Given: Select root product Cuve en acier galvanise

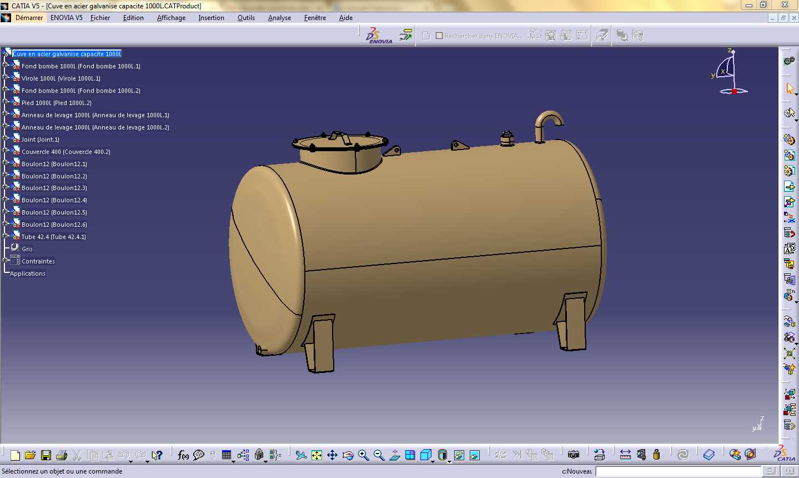Looking at the screenshot, I should click(67, 54).
